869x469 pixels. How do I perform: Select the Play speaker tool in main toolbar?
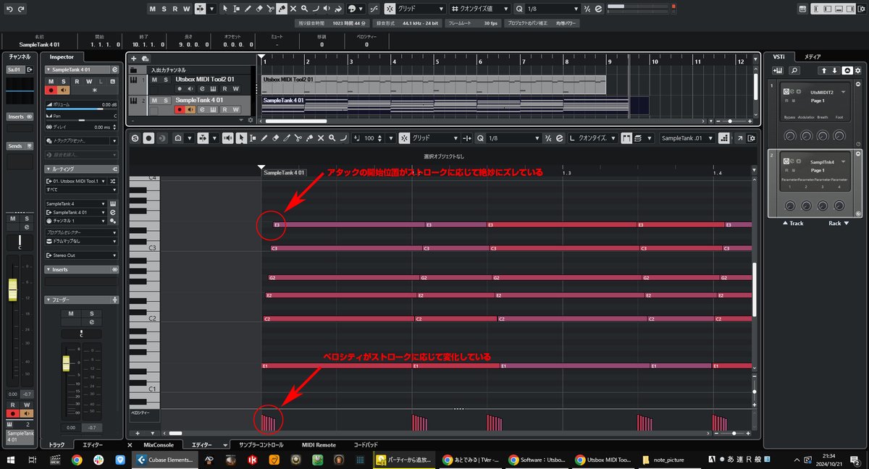click(x=327, y=9)
